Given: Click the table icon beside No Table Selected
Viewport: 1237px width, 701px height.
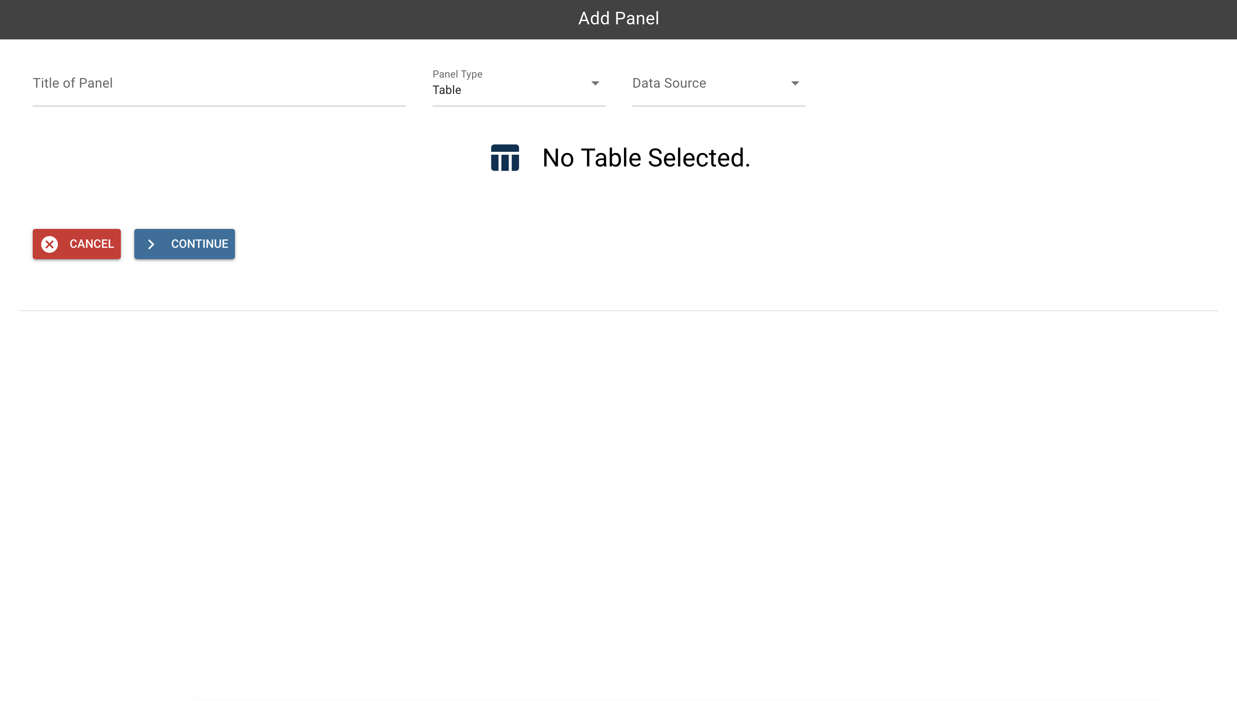Looking at the screenshot, I should (505, 158).
